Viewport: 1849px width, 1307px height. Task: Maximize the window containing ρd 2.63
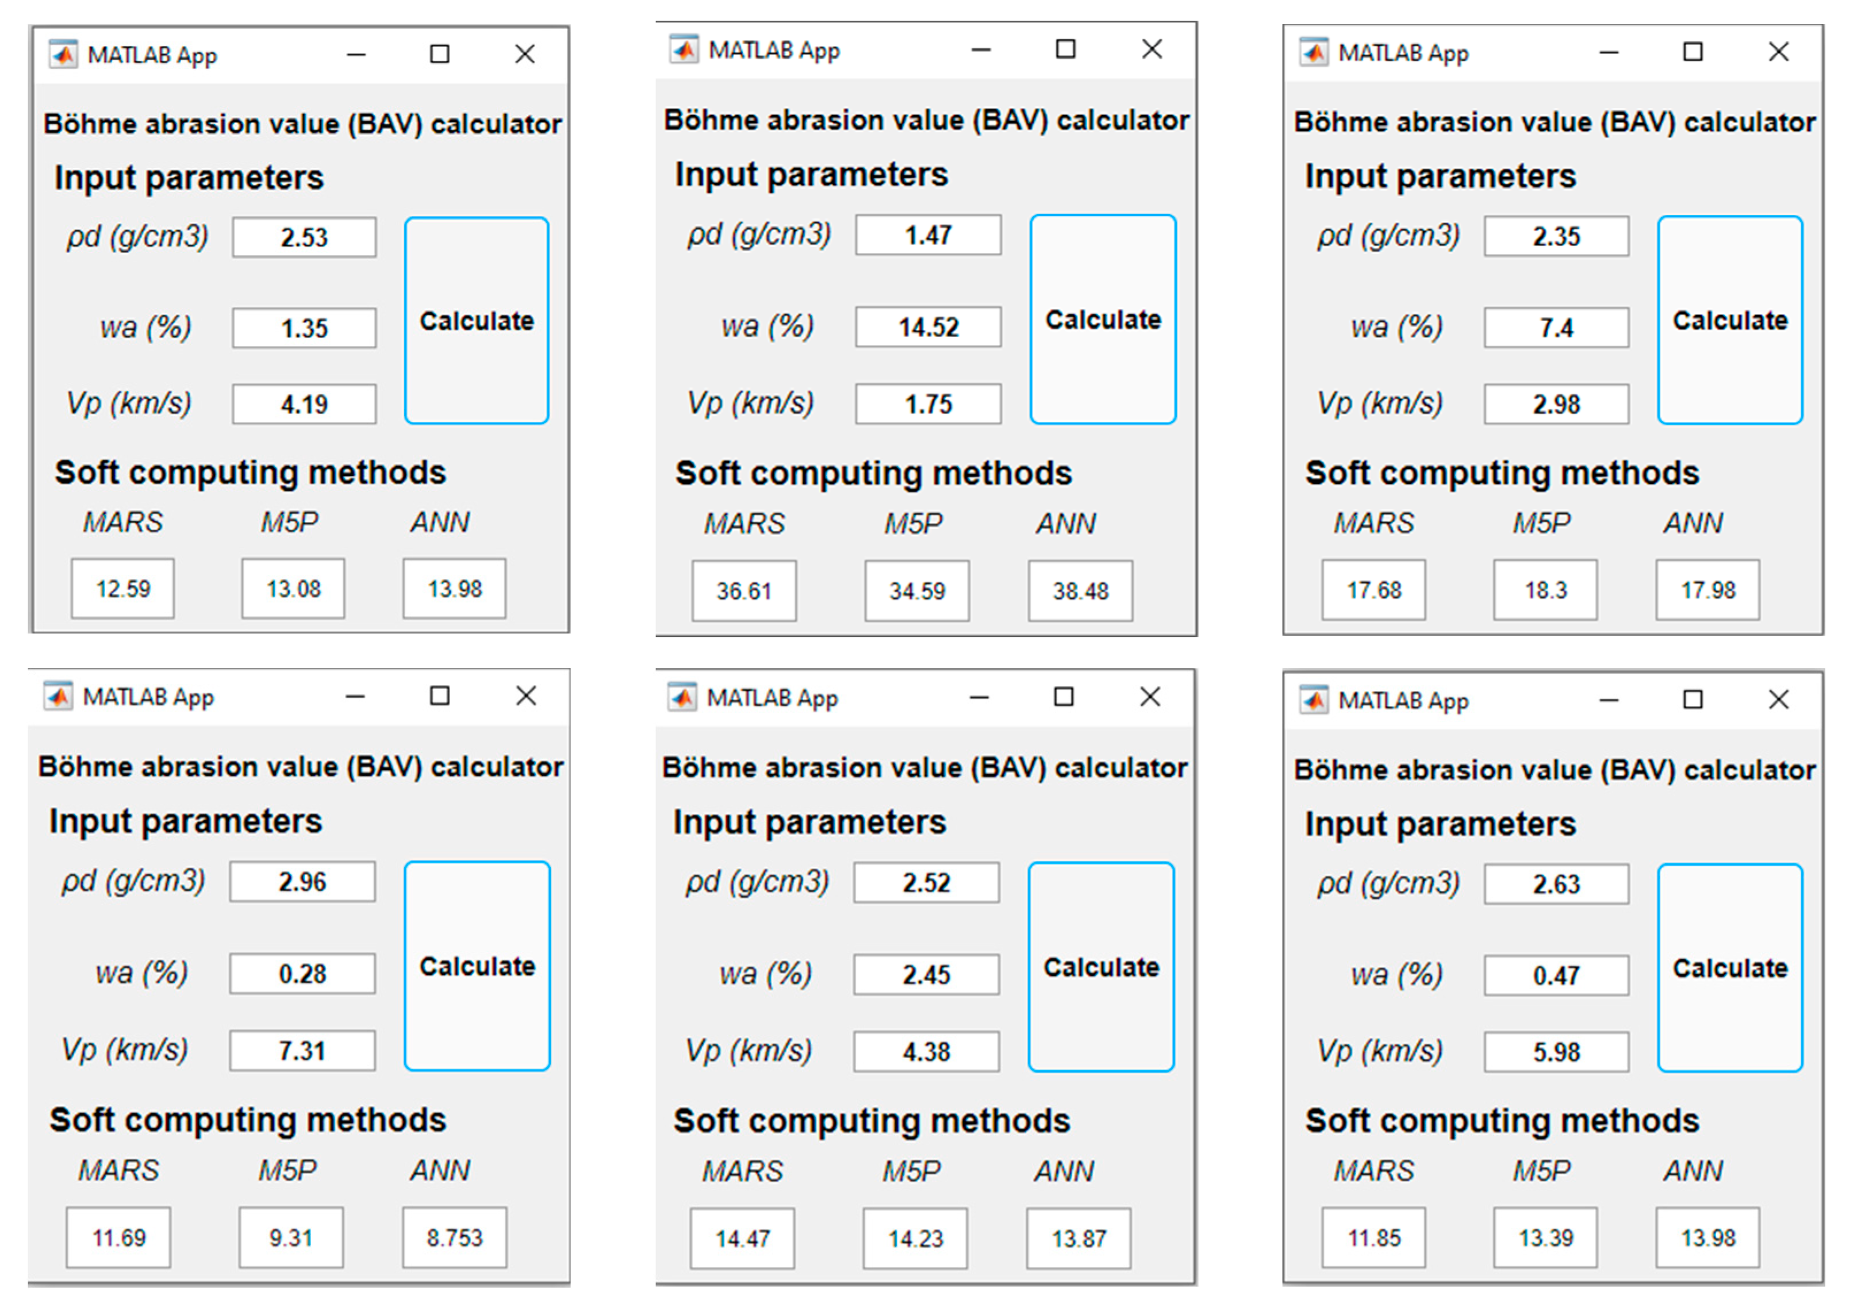tap(1693, 700)
